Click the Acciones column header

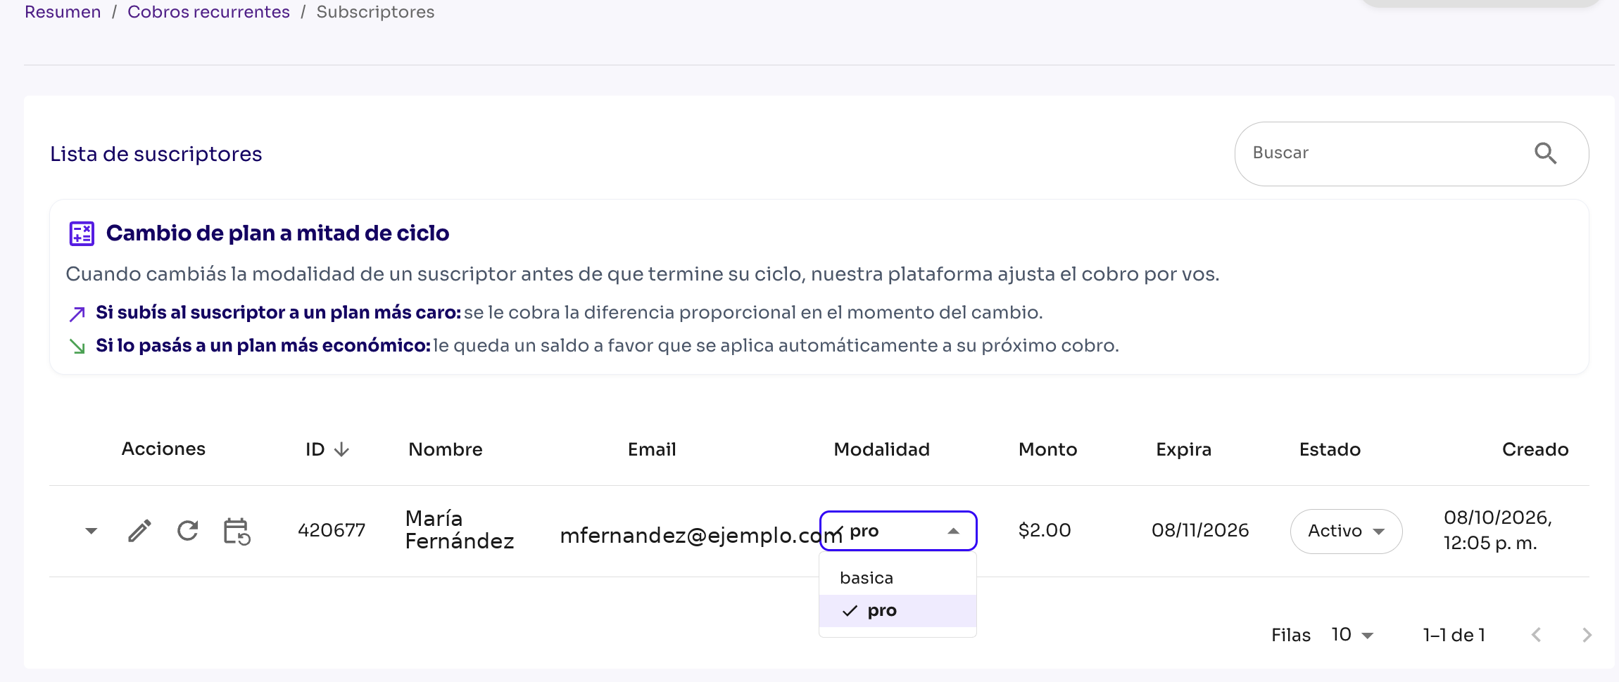click(x=163, y=449)
